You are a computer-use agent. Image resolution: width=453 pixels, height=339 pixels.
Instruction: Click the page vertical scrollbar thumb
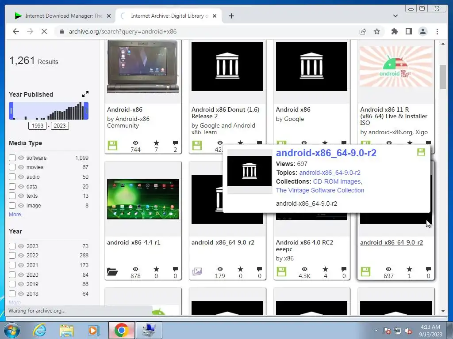click(x=443, y=77)
